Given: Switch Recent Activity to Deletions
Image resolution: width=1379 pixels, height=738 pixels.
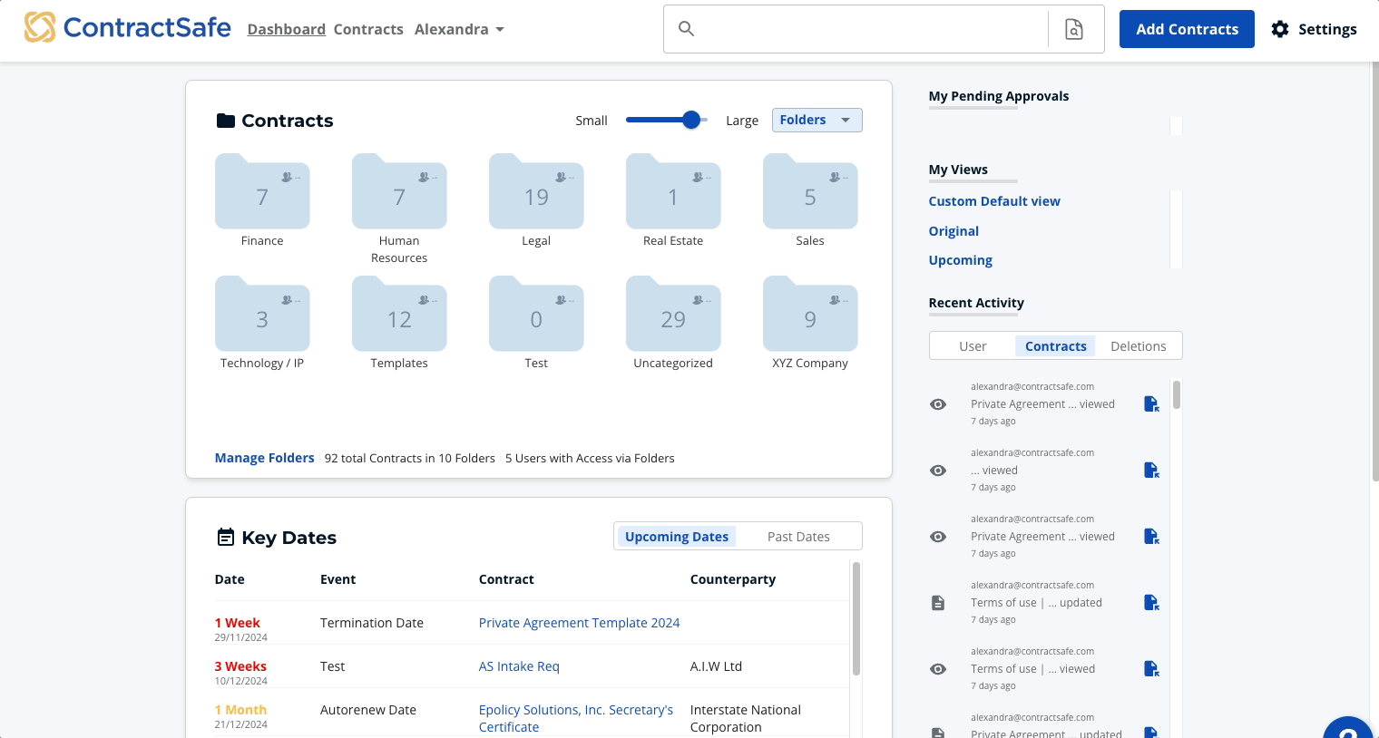Looking at the screenshot, I should pos(1139,345).
